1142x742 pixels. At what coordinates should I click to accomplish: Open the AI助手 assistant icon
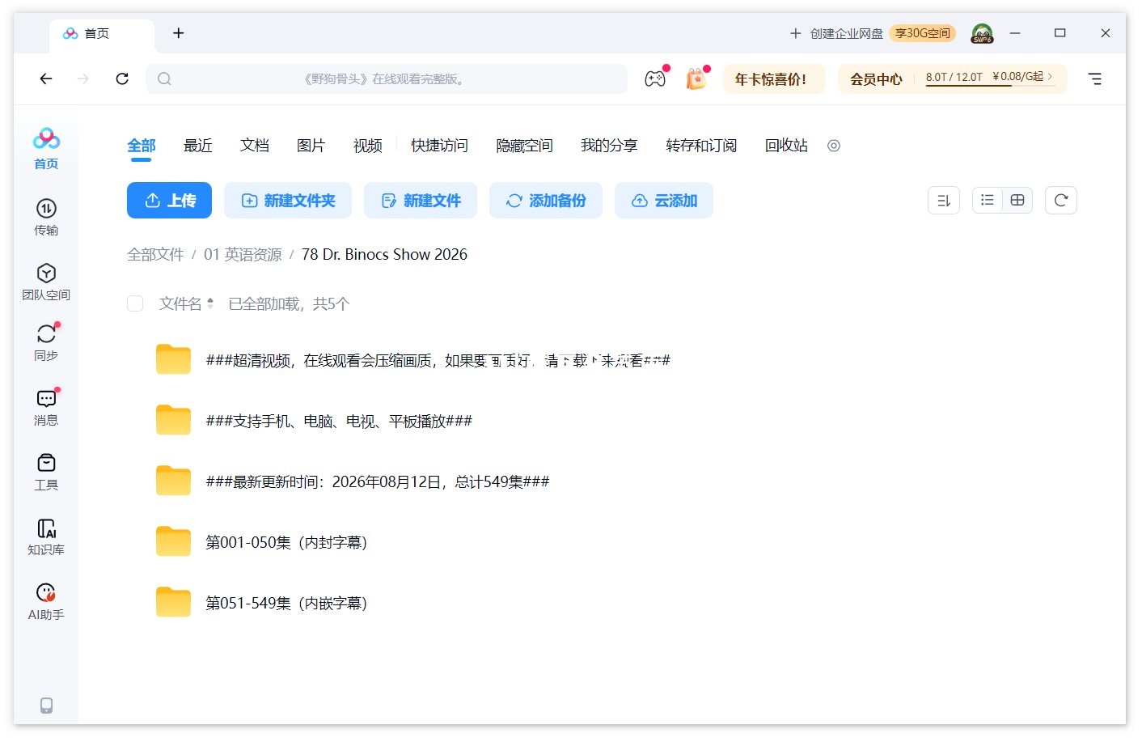click(46, 601)
